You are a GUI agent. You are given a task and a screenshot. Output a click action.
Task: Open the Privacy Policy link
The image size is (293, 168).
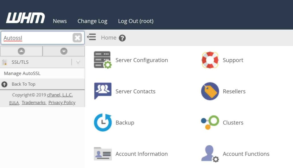[62, 103]
